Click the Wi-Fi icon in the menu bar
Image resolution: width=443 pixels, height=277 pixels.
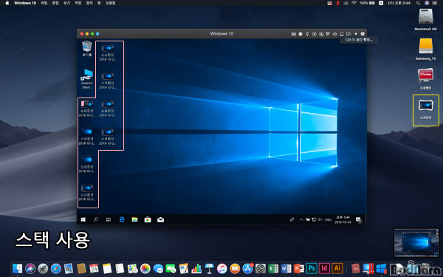(354, 3)
